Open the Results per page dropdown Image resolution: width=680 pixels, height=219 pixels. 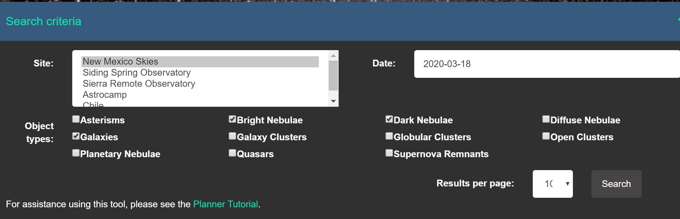tap(553, 184)
